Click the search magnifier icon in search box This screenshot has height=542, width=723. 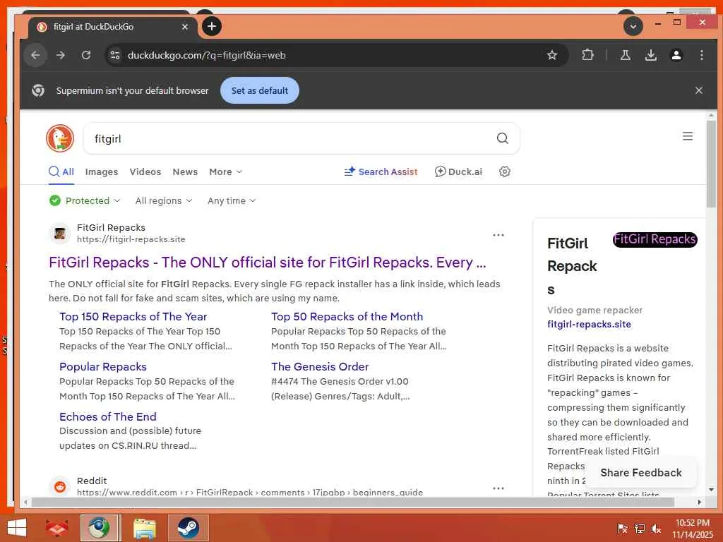click(502, 138)
